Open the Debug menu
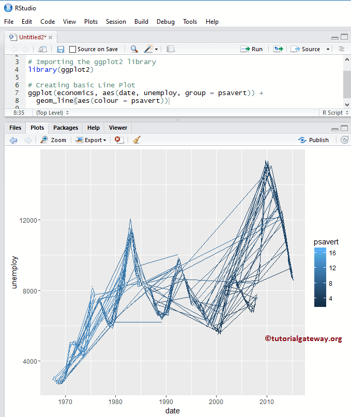This screenshot has height=417, width=351. point(165,22)
